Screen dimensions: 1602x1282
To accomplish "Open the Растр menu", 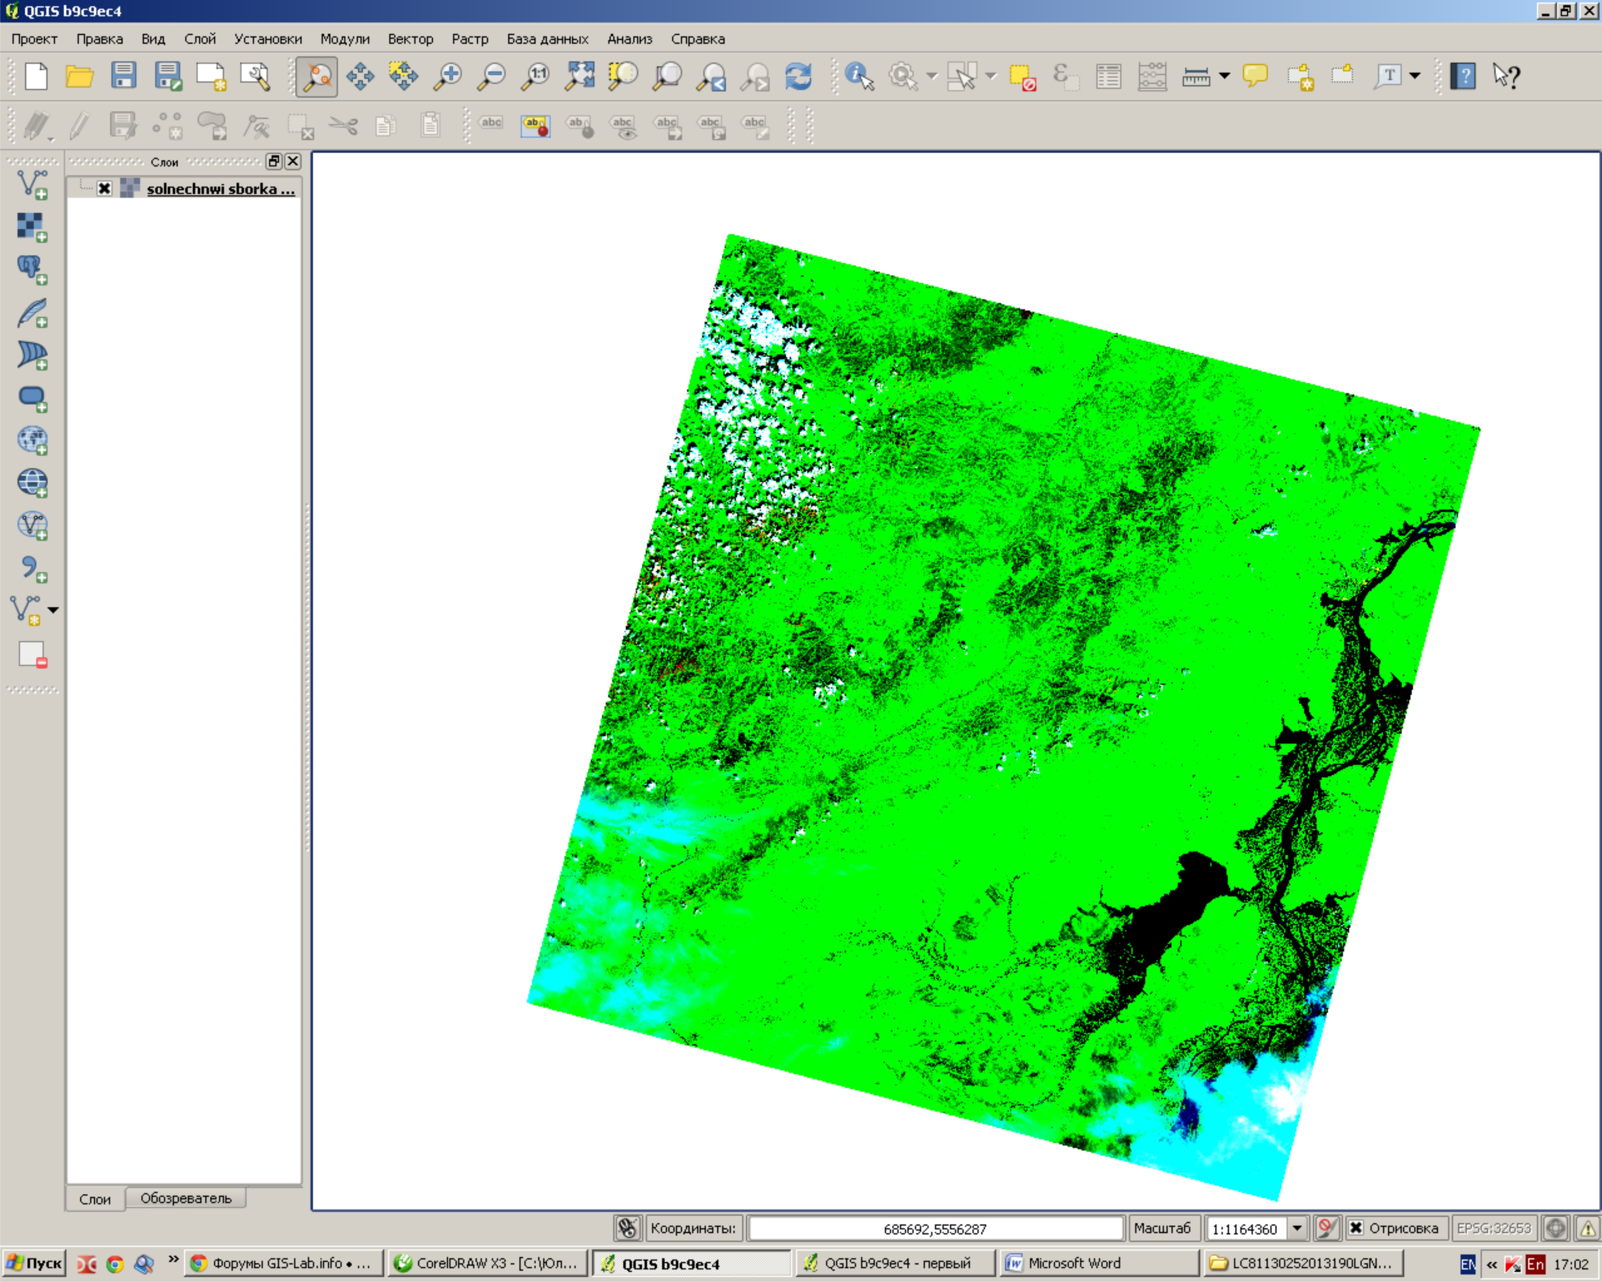I will pyautogui.click(x=470, y=39).
